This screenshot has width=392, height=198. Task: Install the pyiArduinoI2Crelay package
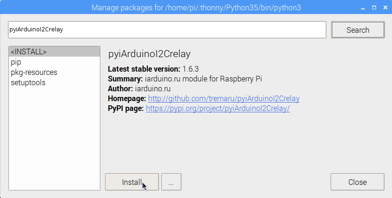point(132,182)
